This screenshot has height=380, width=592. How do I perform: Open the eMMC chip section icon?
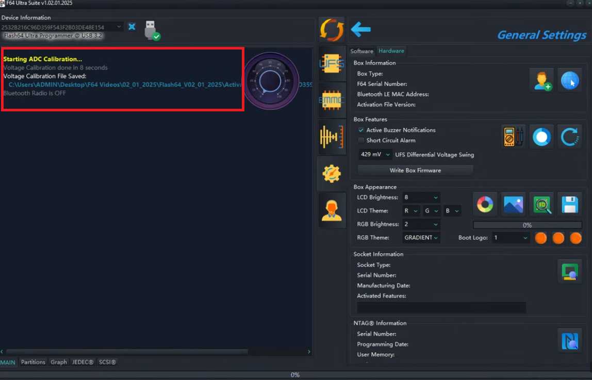pos(332,100)
